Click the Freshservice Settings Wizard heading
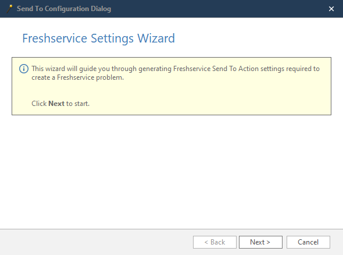 pyautogui.click(x=99, y=38)
